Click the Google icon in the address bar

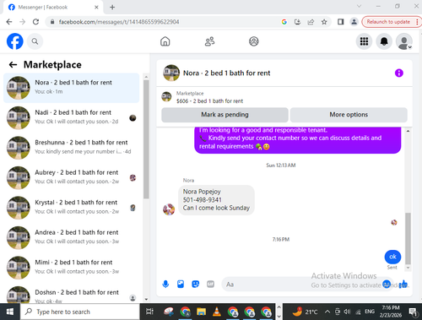pyautogui.click(x=284, y=22)
